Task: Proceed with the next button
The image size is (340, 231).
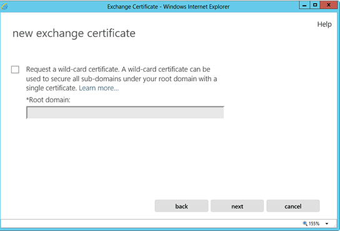Action: click(237, 206)
